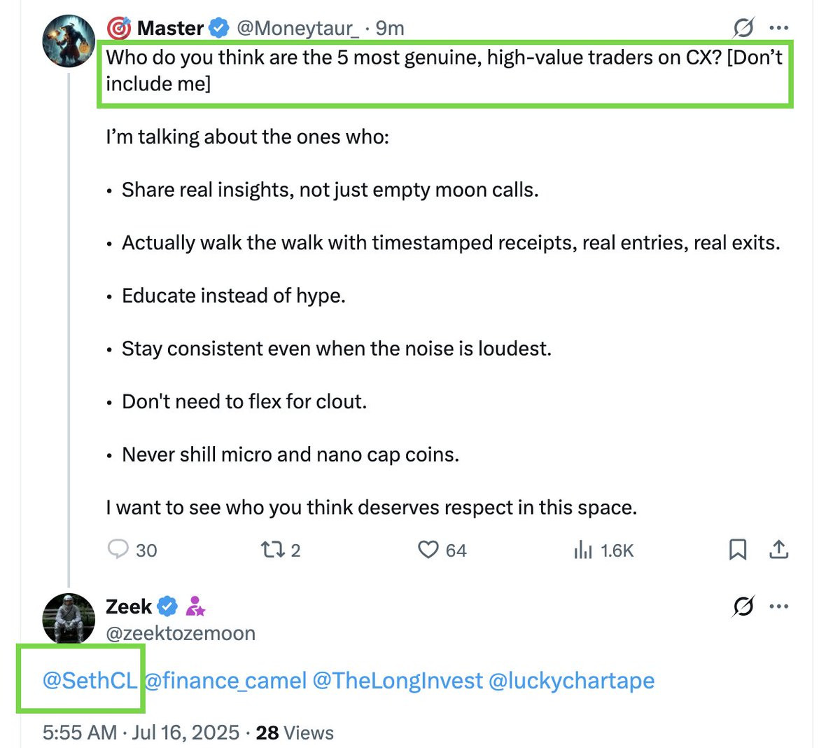
Task: Click Zeek's purple affiliate badge icon
Action: [195, 607]
